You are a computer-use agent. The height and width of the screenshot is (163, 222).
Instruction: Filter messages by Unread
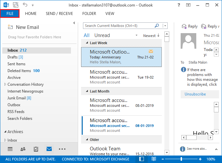[x=102, y=35]
